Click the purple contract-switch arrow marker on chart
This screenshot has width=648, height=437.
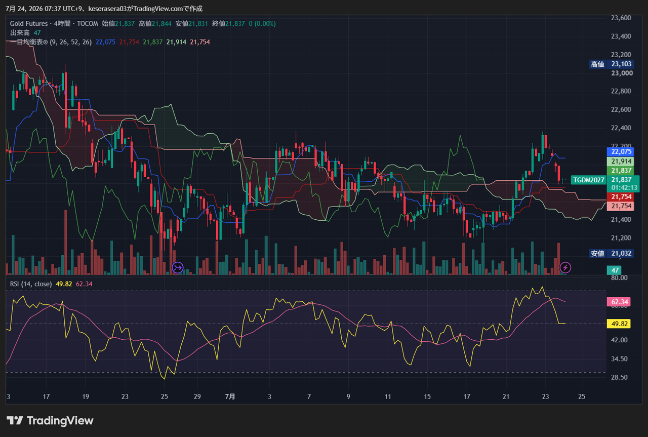click(178, 267)
